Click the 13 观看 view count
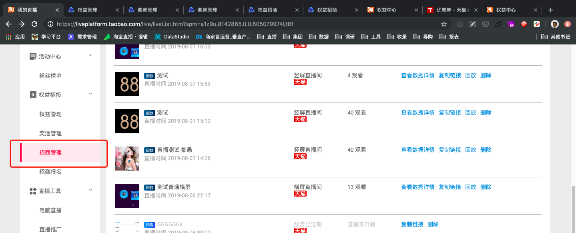The width and height of the screenshot is (576, 233). click(x=357, y=187)
